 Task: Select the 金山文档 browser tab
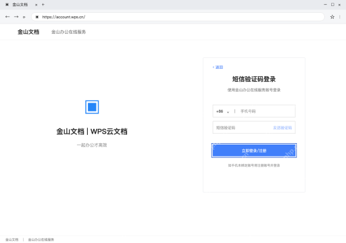pos(20,5)
